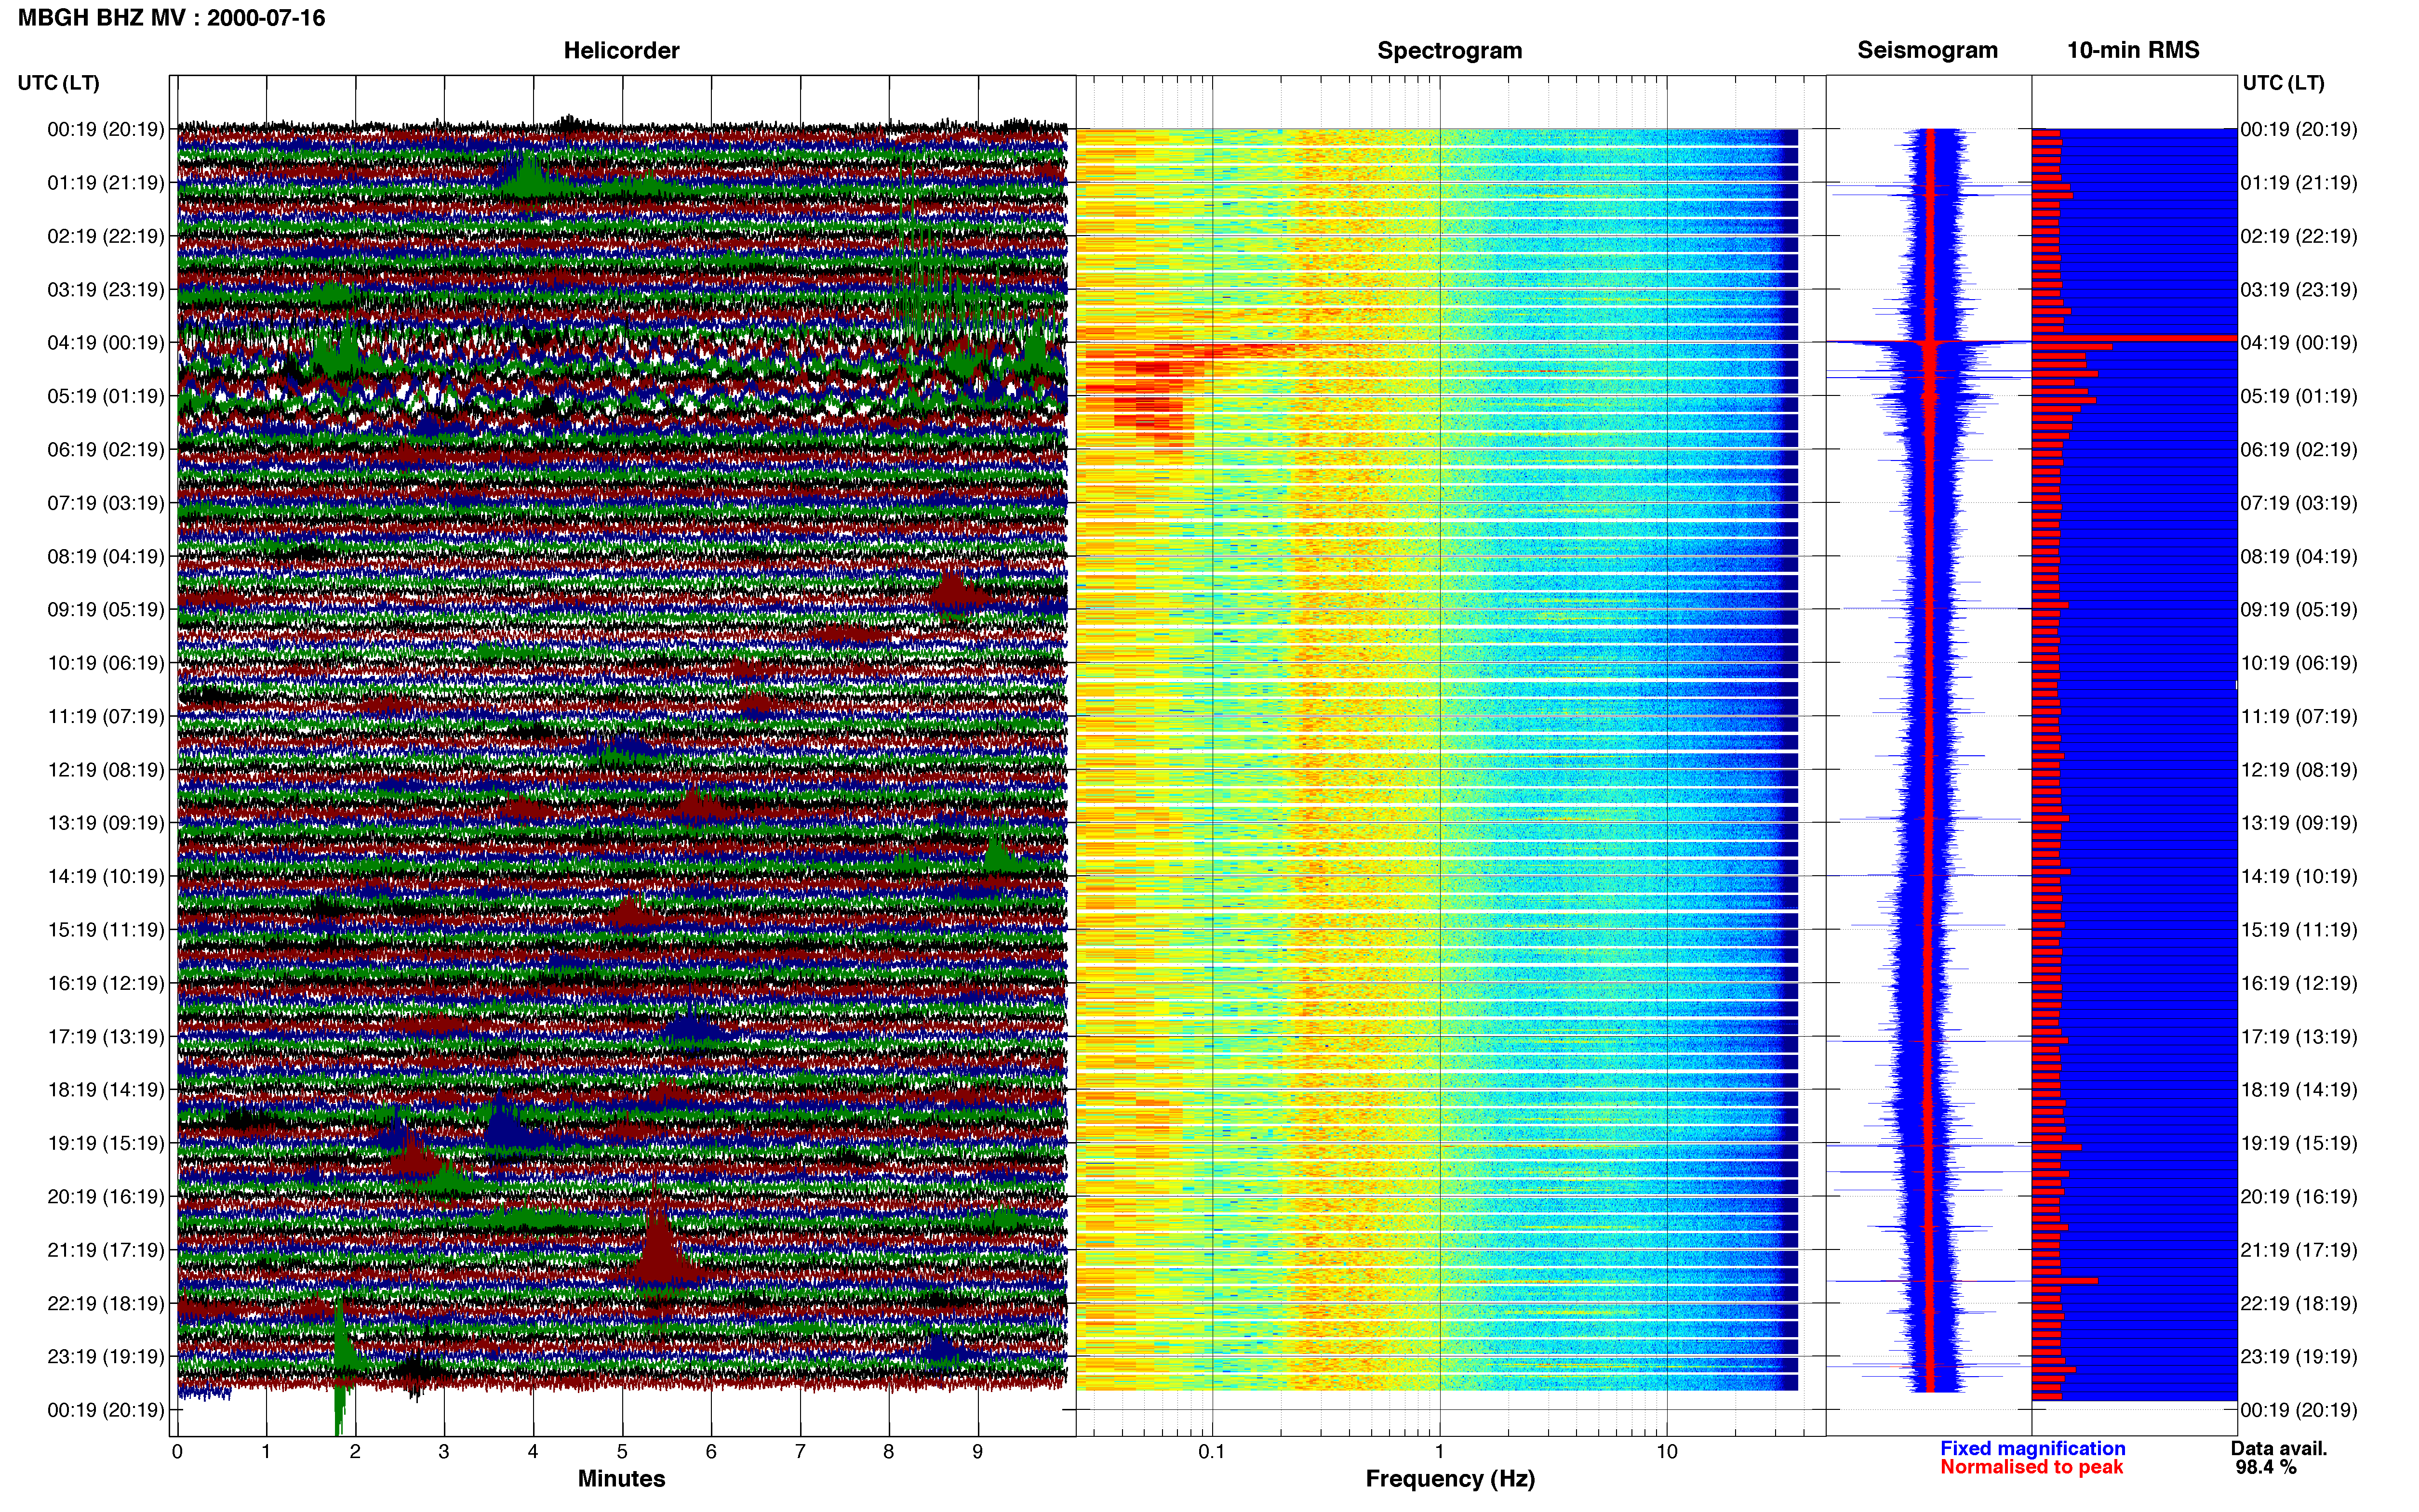Viewport: 2419px width, 1512px height.
Task: Click left time label '21:19 (17:19)'
Action: (106, 1250)
